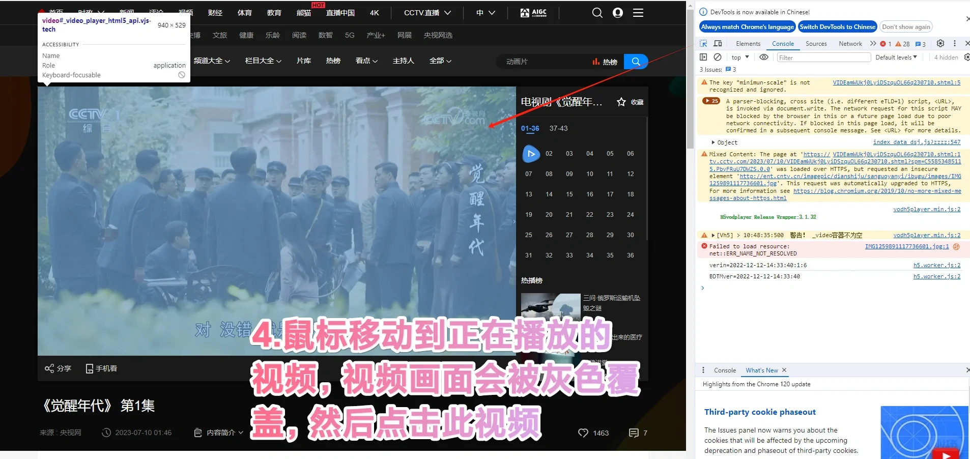Click the 'Switch DevTools to Chinese' button
This screenshot has width=970, height=459.
click(837, 26)
